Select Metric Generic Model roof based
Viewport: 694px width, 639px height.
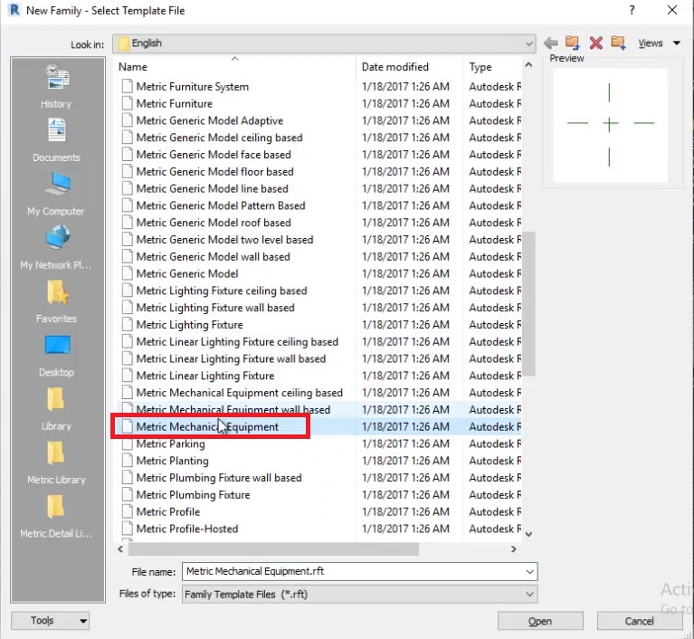pyautogui.click(x=214, y=223)
